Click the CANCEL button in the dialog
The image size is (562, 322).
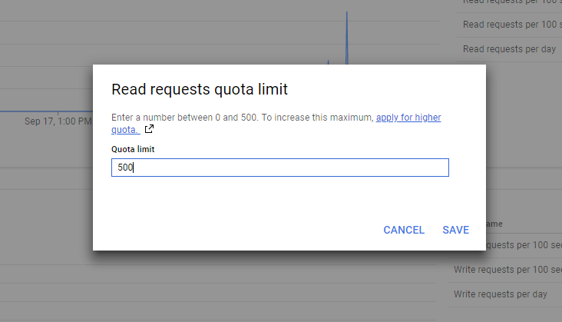[404, 230]
